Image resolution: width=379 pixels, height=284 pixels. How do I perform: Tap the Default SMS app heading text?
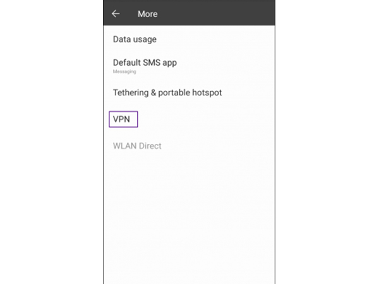(145, 62)
